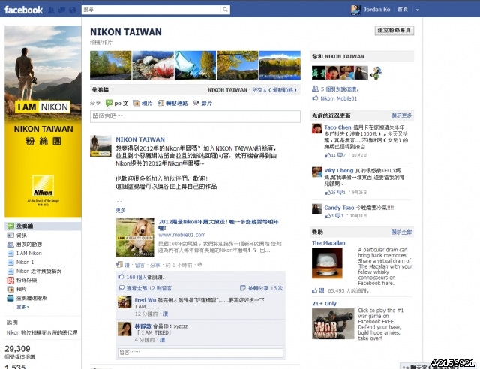Click the comment input box under post
480x369 pixels.
click(x=200, y=352)
